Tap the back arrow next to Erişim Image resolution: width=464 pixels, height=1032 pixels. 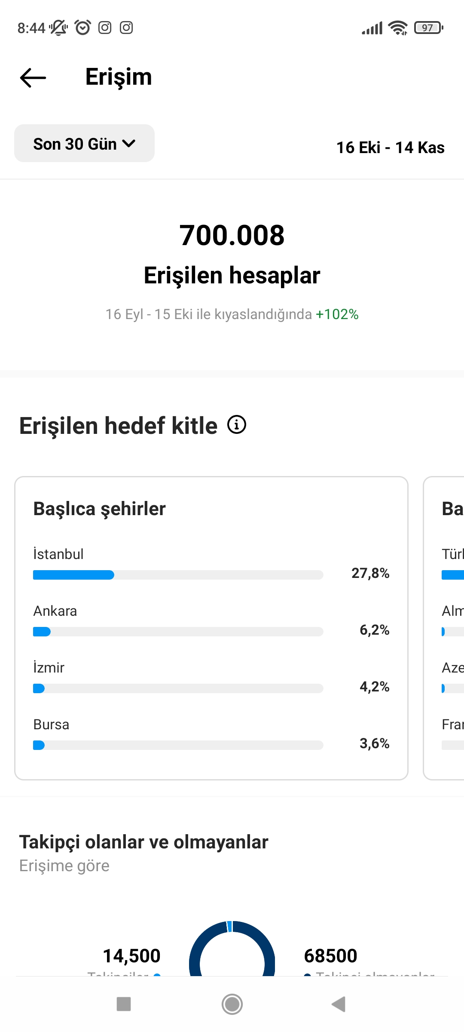pyautogui.click(x=33, y=78)
